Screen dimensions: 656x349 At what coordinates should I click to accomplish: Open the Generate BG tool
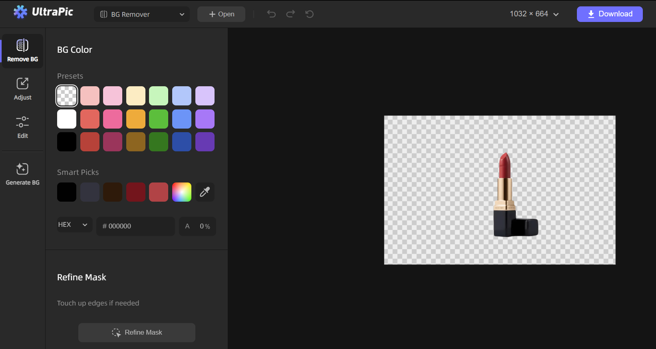[x=22, y=174]
